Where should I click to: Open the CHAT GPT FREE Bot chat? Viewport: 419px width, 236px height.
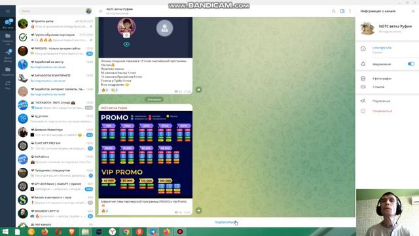click(x=55, y=146)
